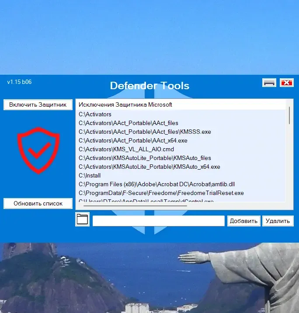Click the Удалить button
The image size is (299, 313).
pos(278,221)
